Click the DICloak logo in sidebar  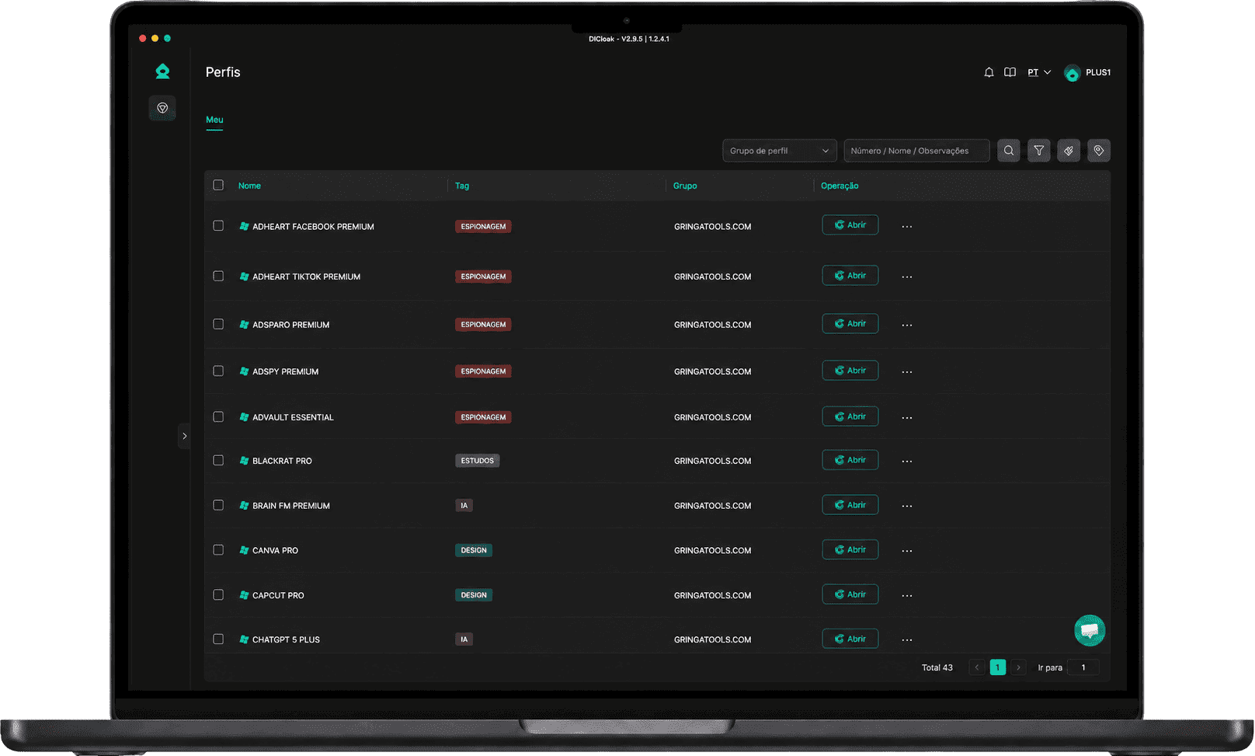pos(162,71)
